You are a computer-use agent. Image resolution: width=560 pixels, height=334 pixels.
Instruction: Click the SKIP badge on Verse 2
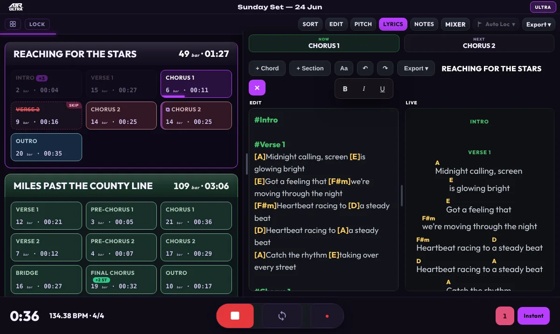pos(74,105)
